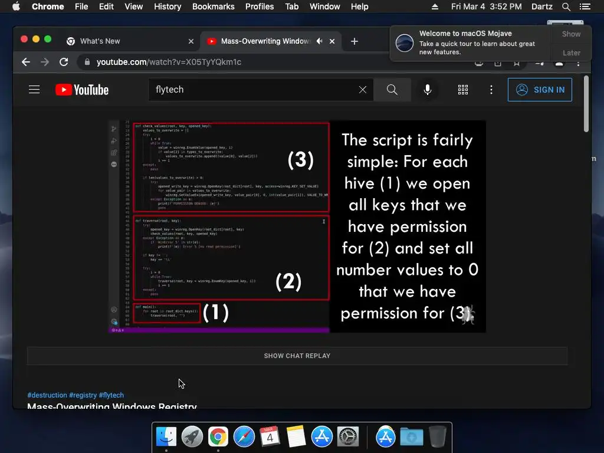Open the #registry hashtag

(83, 395)
